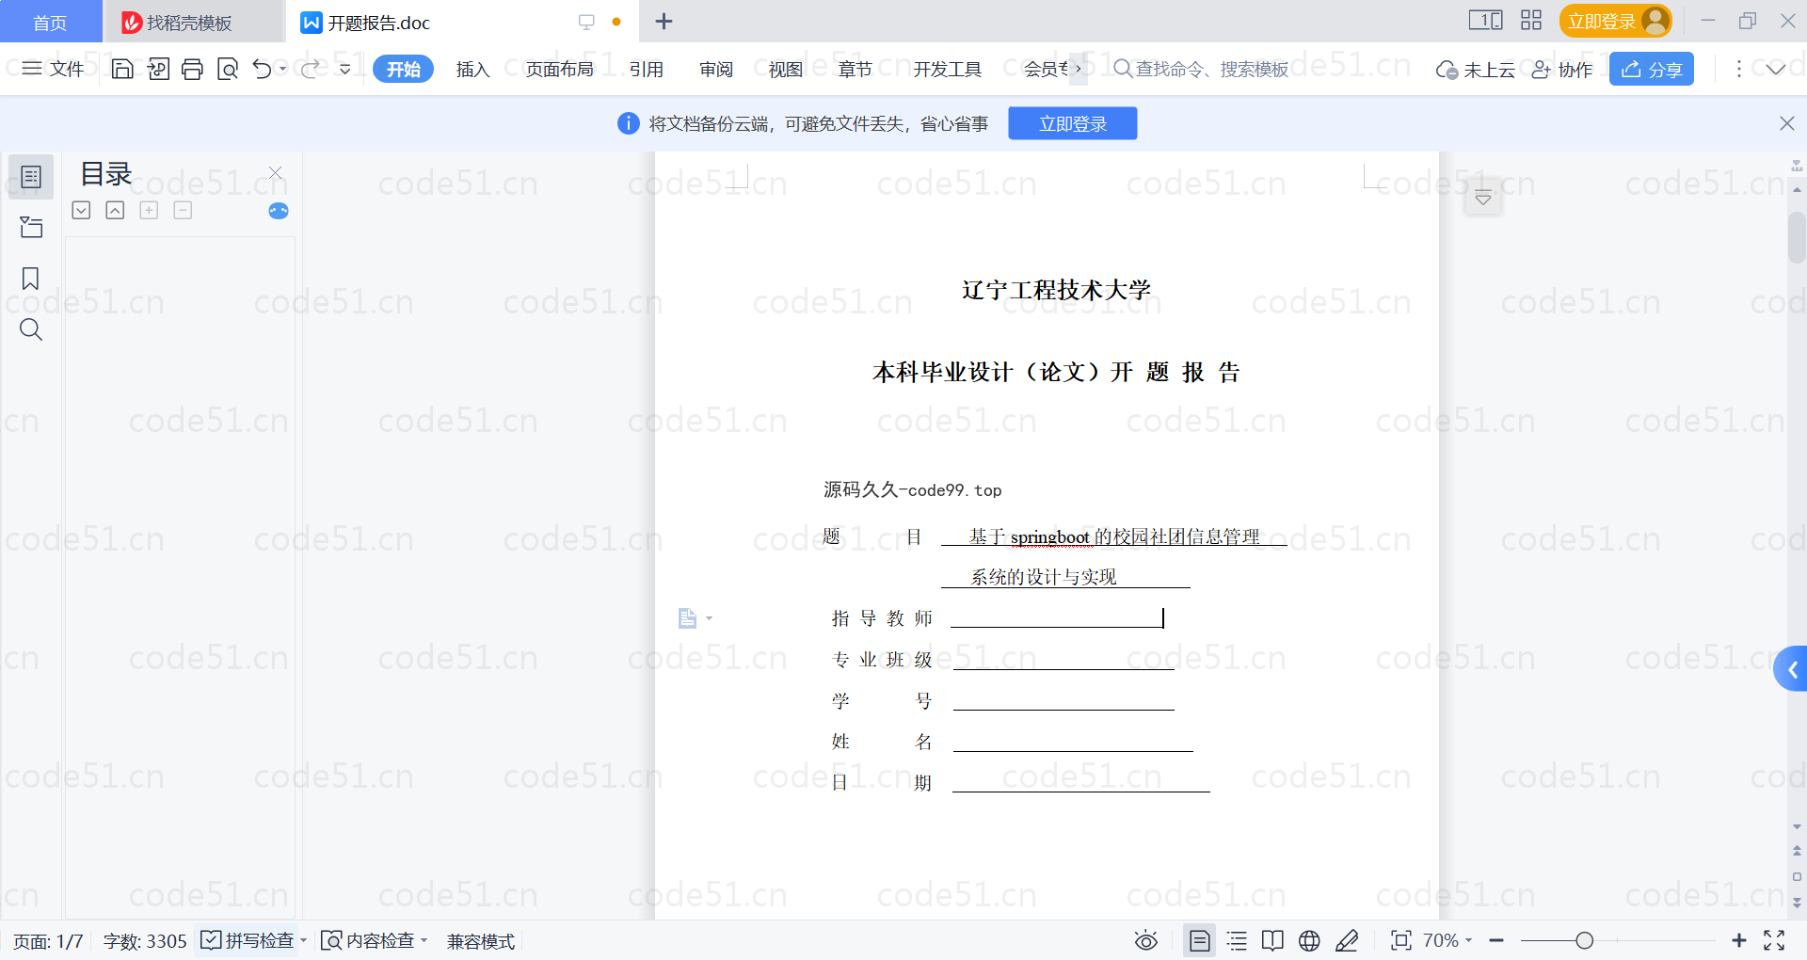The width and height of the screenshot is (1807, 960).
Task: Click the orange 立即登录 account button
Action: point(1615,21)
